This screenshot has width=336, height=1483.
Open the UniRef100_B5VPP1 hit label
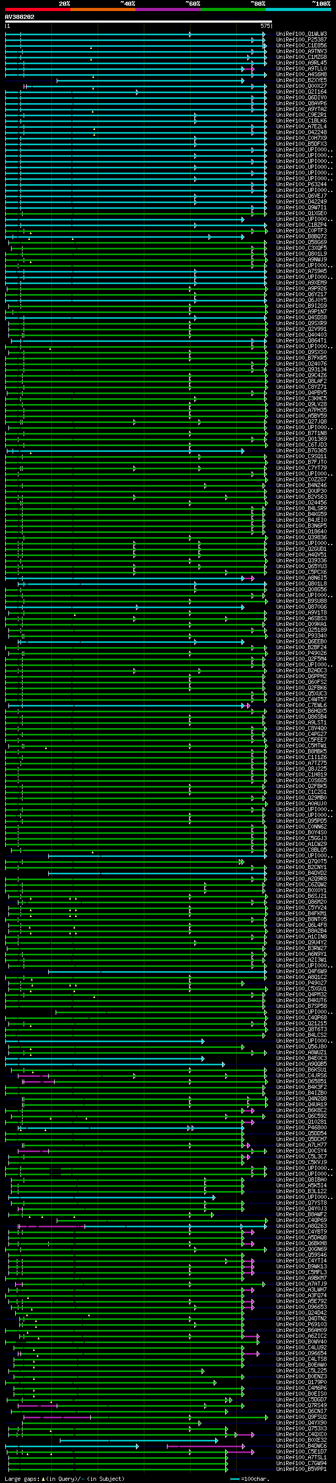(x=301, y=1469)
